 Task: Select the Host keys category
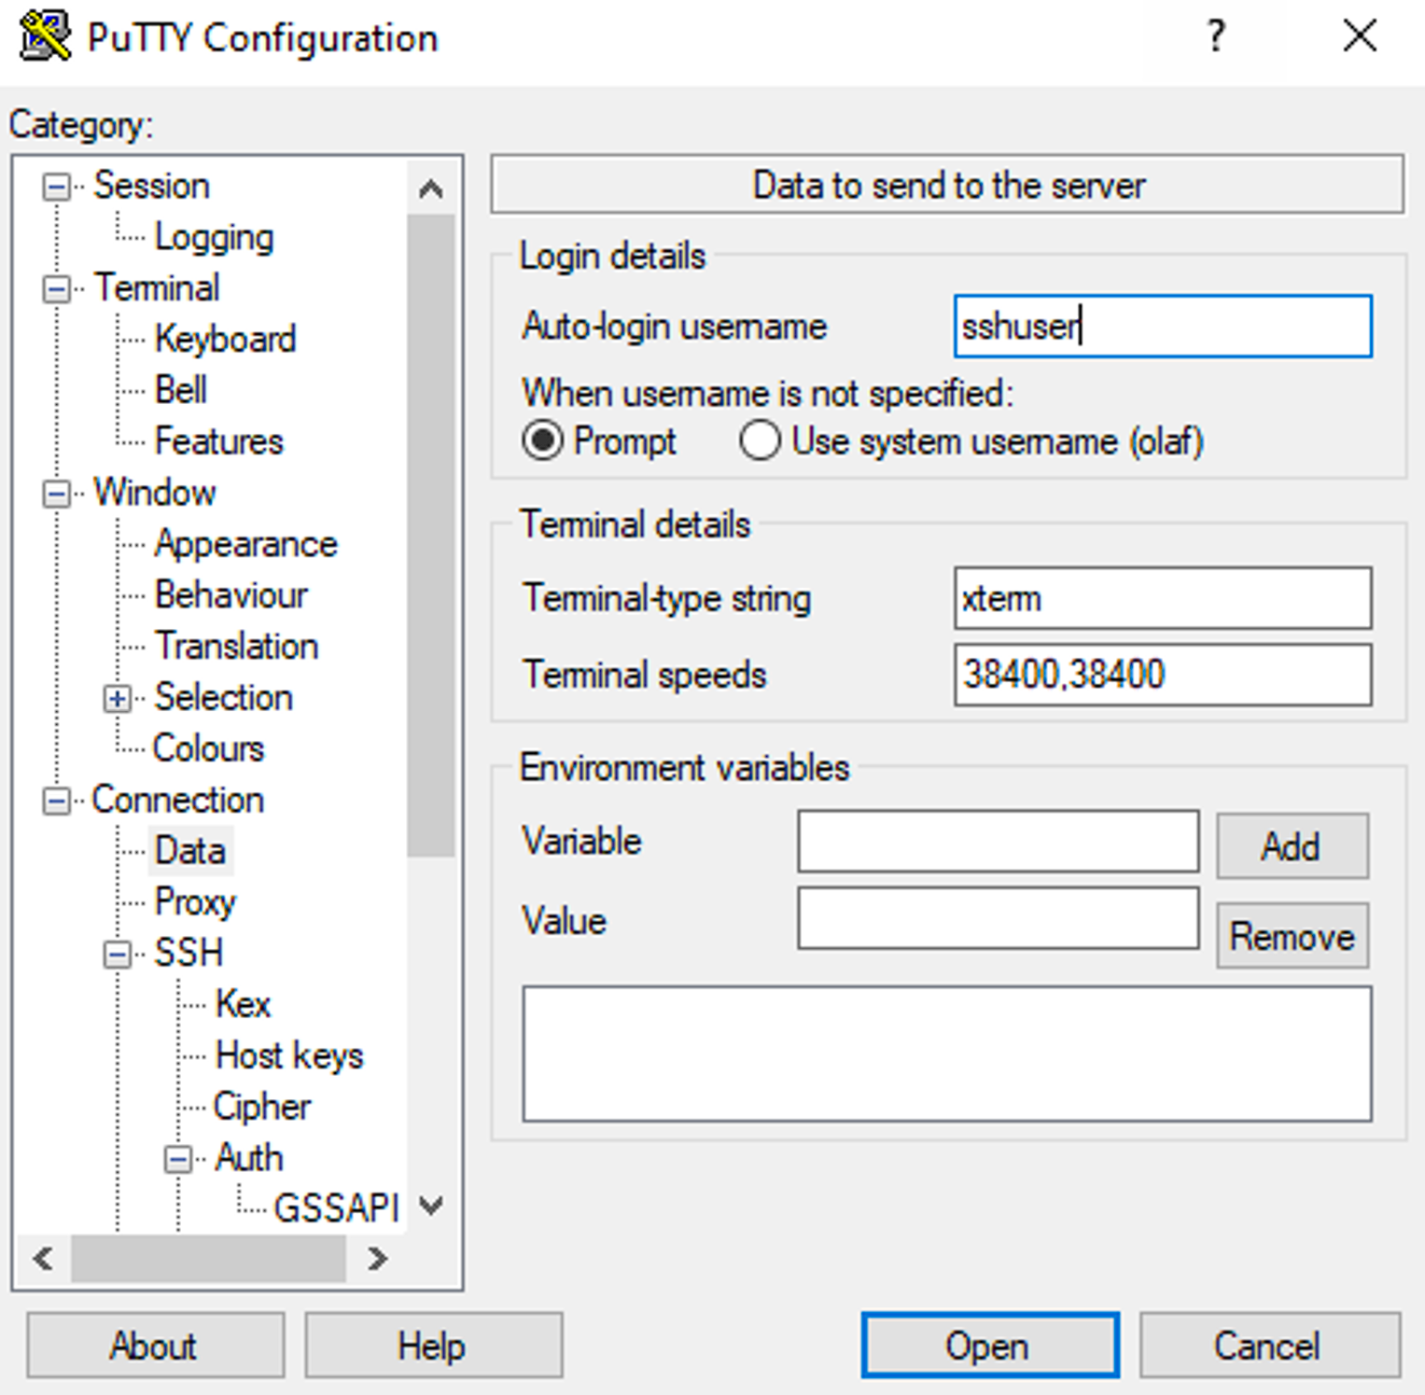pyautogui.click(x=289, y=1055)
